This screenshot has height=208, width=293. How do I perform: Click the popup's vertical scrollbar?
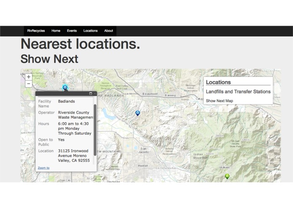[95, 130]
